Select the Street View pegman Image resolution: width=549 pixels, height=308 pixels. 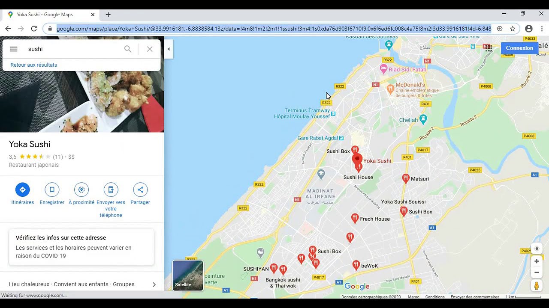537,285
